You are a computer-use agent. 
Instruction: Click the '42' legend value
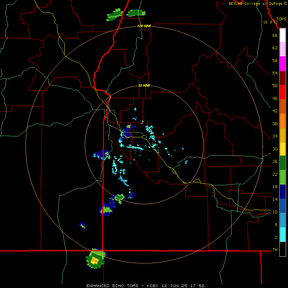275,111
